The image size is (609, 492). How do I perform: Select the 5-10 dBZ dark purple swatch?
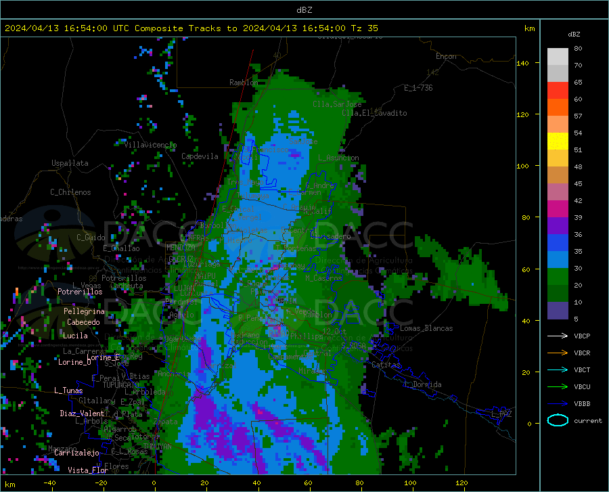(x=558, y=311)
